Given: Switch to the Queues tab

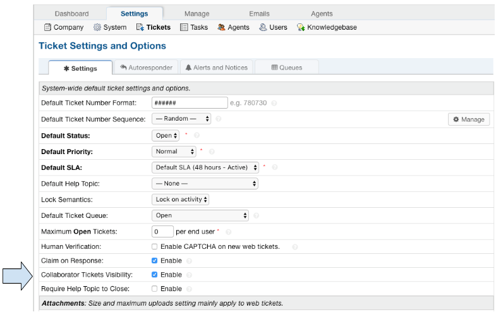Looking at the screenshot, I should 287,68.
